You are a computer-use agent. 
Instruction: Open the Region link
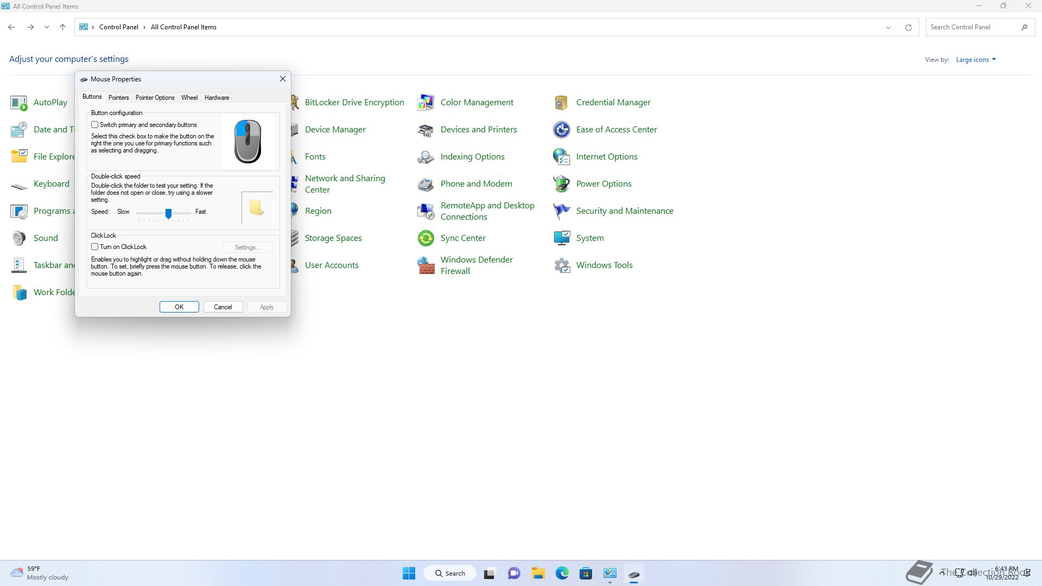(x=318, y=211)
